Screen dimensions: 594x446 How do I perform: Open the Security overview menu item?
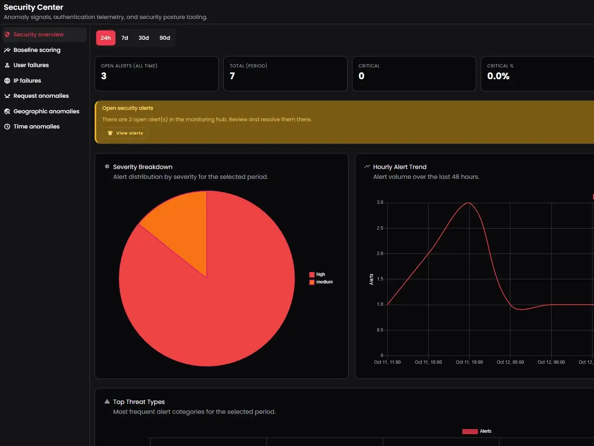pyautogui.click(x=44, y=34)
